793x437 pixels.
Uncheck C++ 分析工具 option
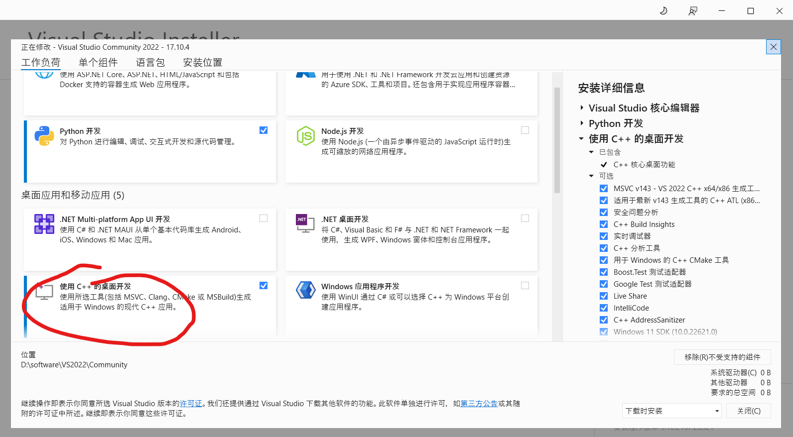(604, 248)
